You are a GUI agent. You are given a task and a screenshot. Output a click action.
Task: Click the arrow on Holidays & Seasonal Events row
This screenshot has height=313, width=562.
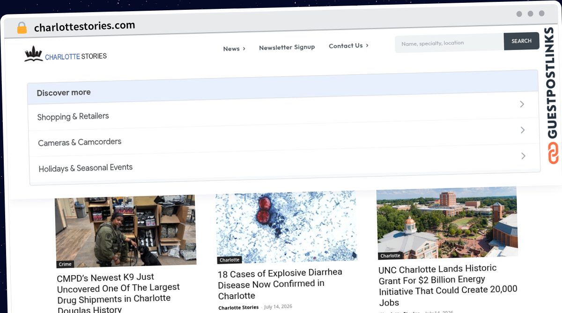[x=524, y=156]
